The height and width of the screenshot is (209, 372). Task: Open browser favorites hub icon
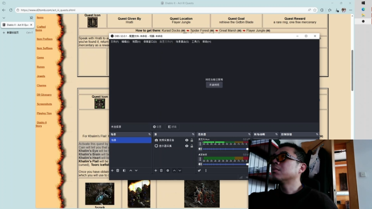(x=330, y=10)
